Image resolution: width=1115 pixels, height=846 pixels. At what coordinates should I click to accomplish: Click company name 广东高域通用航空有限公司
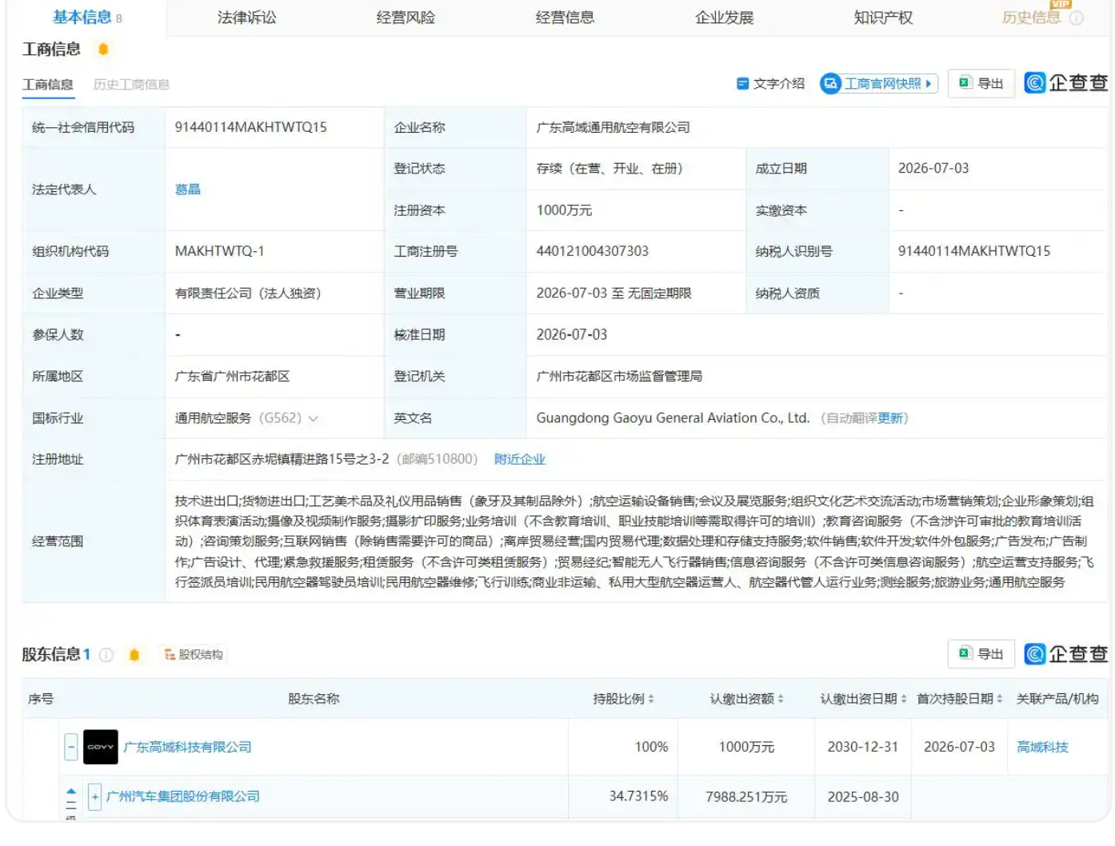click(613, 127)
